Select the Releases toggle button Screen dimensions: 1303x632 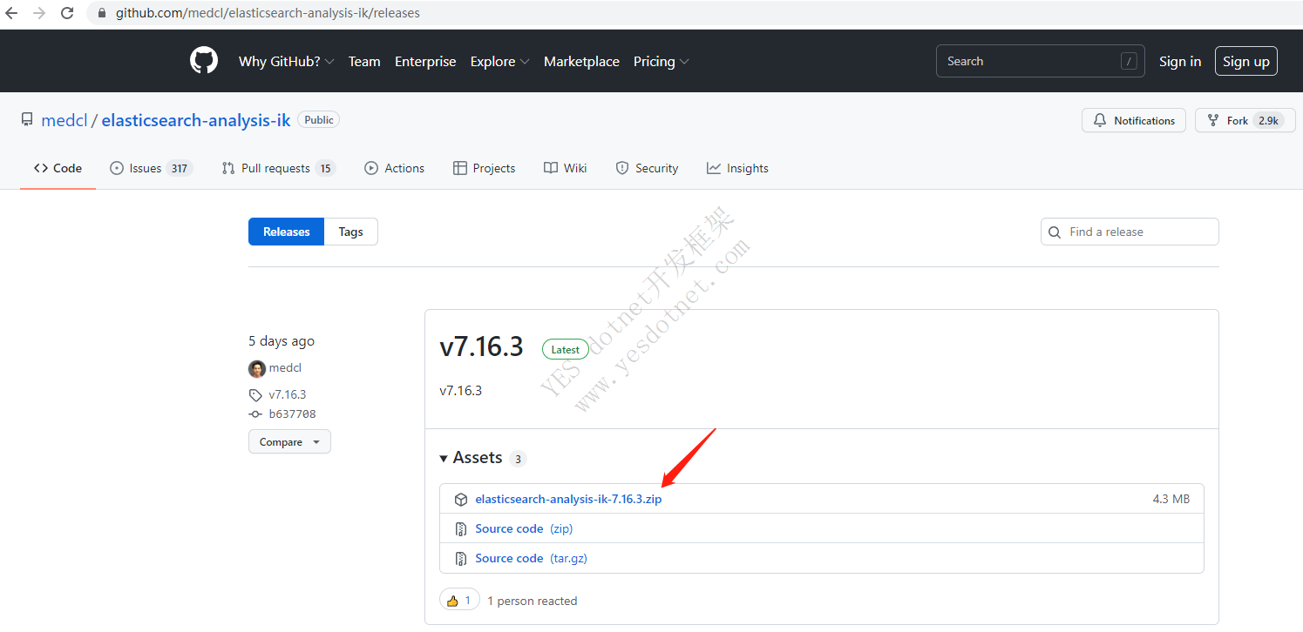pyautogui.click(x=286, y=232)
